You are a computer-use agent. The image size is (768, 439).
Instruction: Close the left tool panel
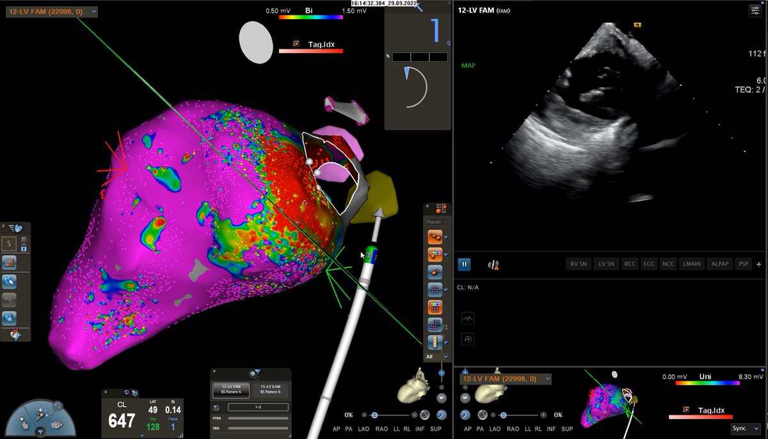point(3,226)
